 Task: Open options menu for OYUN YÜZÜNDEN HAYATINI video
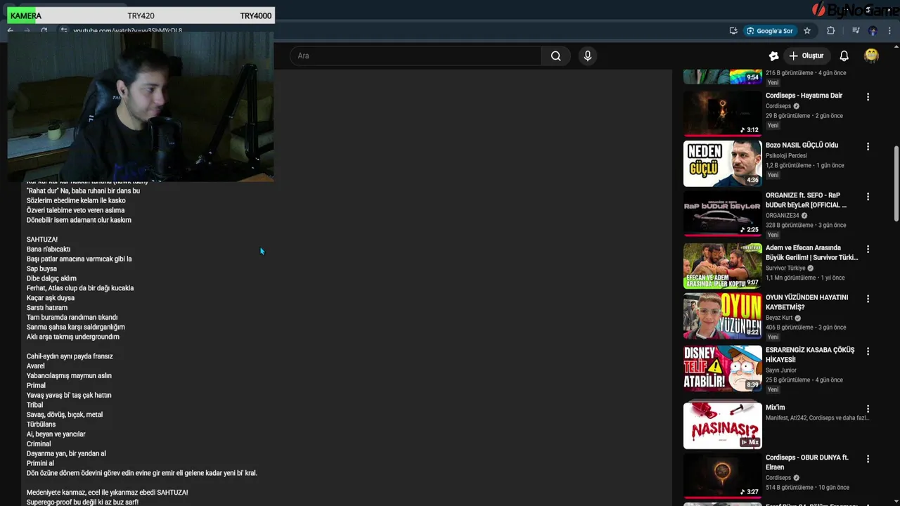[x=868, y=299]
